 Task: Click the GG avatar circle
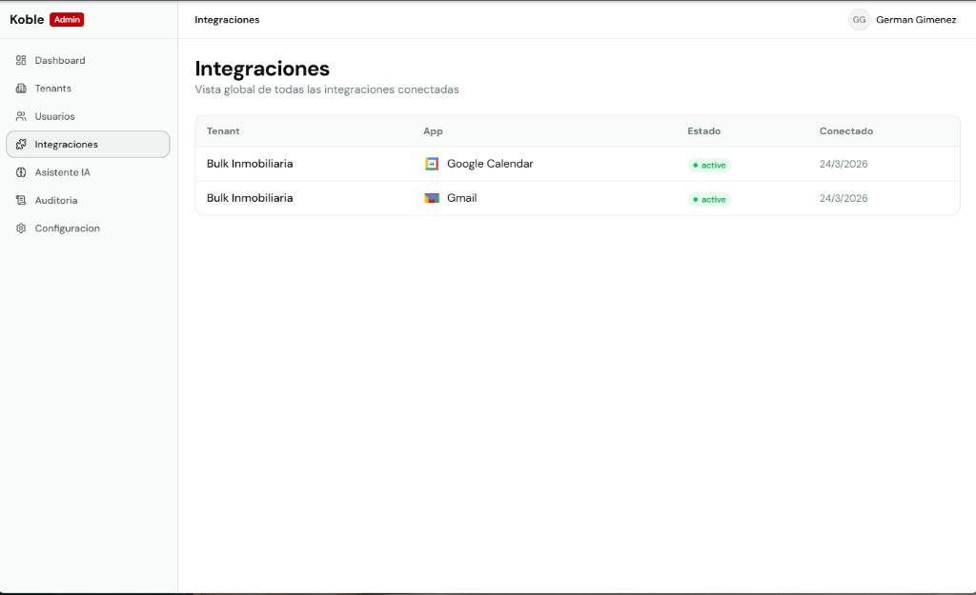(859, 19)
